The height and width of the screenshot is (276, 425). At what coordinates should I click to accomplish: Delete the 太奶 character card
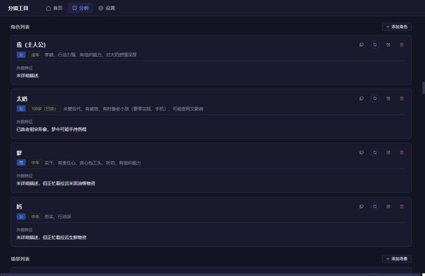click(x=402, y=98)
